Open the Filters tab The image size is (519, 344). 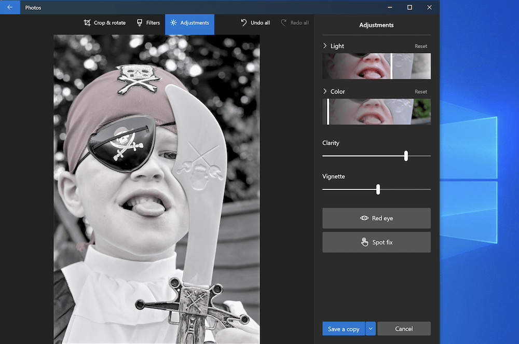(x=148, y=23)
